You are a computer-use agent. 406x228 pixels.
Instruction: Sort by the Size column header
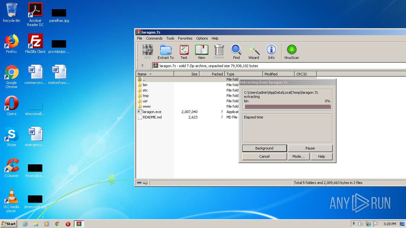(187, 74)
